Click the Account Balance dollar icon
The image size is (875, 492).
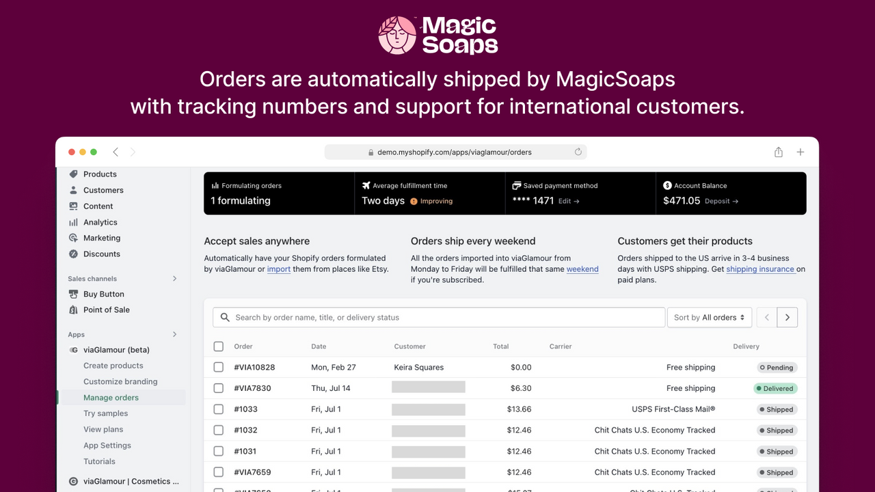pyautogui.click(x=668, y=185)
